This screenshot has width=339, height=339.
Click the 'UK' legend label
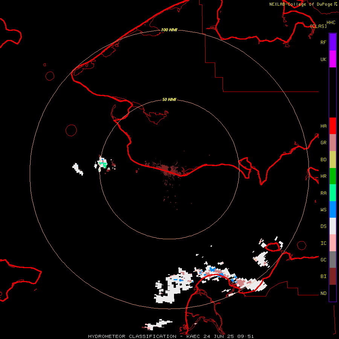pos(323,59)
